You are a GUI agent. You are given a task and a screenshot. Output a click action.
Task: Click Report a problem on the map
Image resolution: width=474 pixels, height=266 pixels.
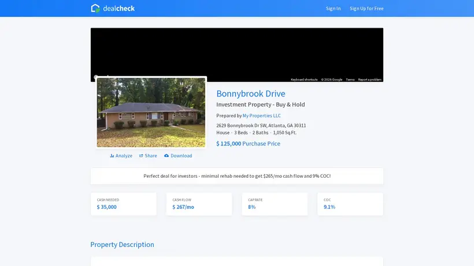370,80
